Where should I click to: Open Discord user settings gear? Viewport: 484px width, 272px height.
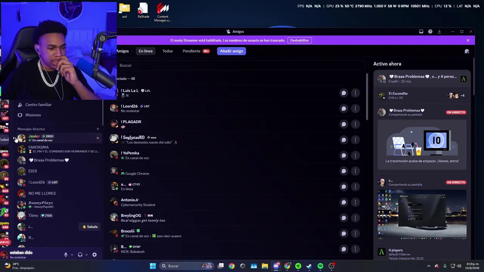click(x=95, y=255)
